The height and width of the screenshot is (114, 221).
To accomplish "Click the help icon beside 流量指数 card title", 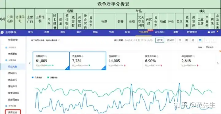I will (83, 56).
